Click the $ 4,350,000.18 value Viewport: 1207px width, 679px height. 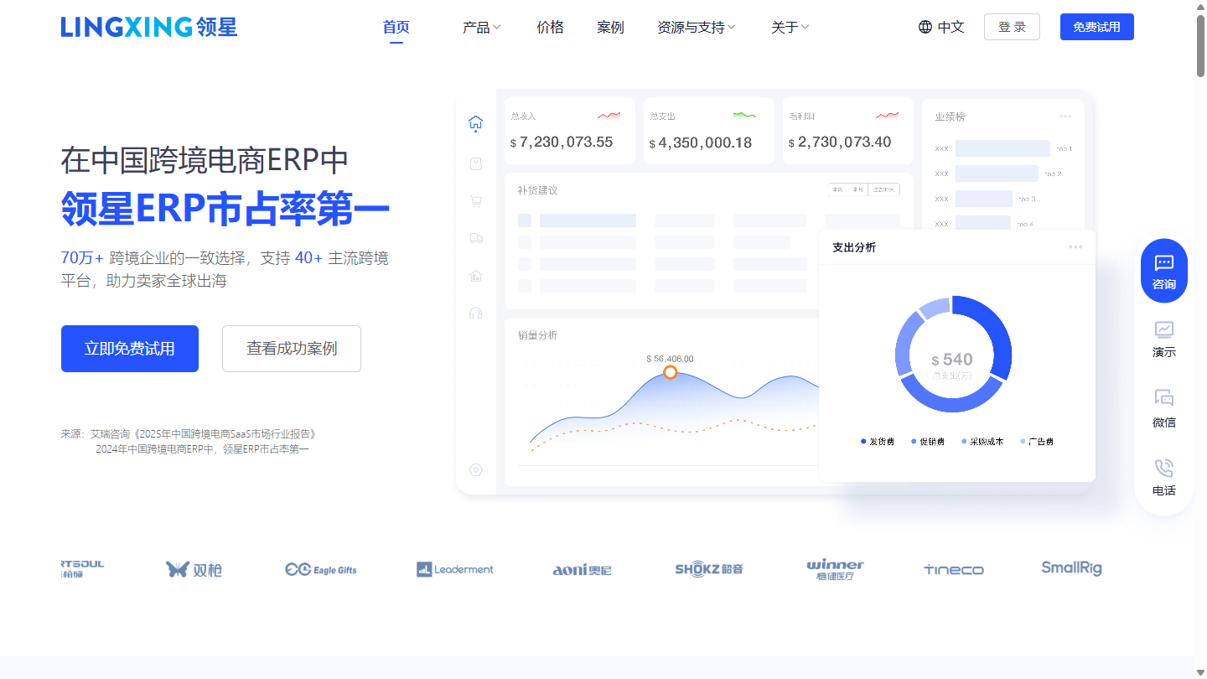point(701,143)
